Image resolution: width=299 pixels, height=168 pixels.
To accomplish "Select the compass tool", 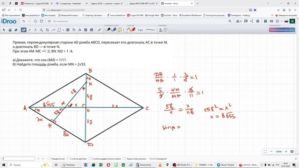I will click(x=36, y=30).
